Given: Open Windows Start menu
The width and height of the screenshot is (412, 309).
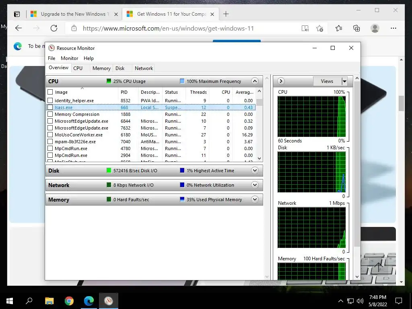Looking at the screenshot, I should tap(10, 301).
